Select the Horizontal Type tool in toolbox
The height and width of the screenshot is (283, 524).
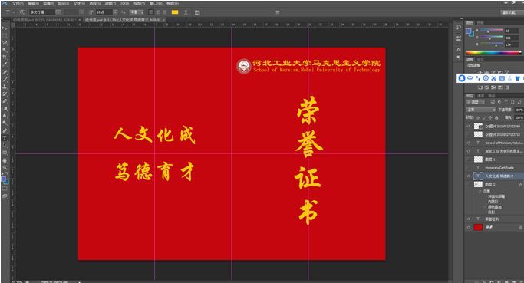pos(5,138)
